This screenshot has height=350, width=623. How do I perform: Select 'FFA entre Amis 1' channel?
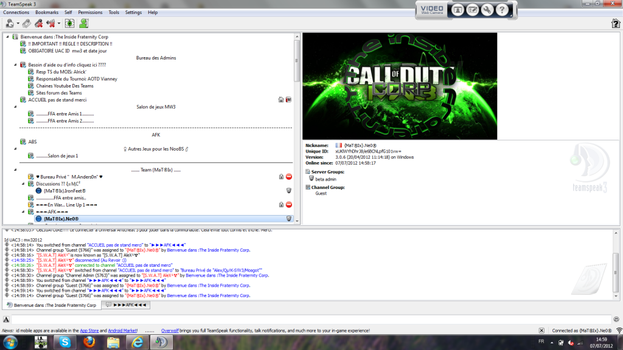tap(65, 114)
